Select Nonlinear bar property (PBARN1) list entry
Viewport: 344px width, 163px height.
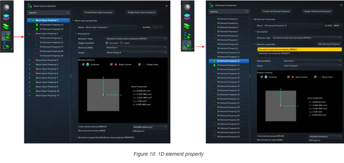277,53
